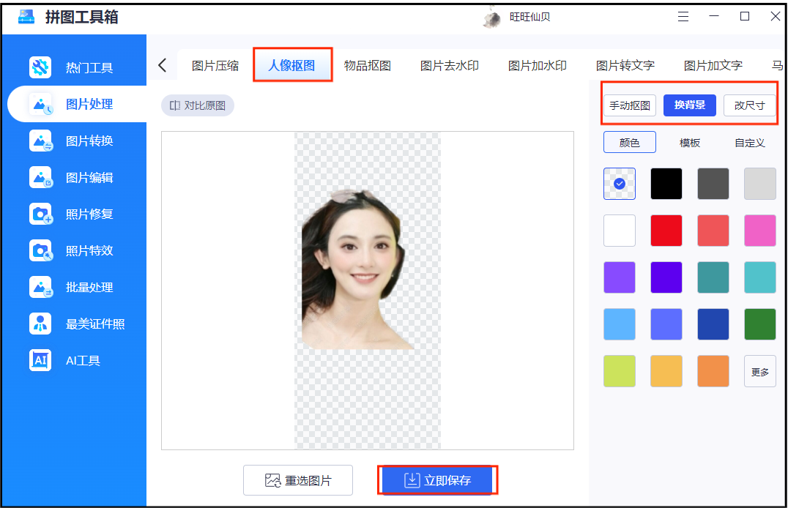Toggle 对比原图 to compare original
Screen dimensions: 788x508
[x=197, y=105]
